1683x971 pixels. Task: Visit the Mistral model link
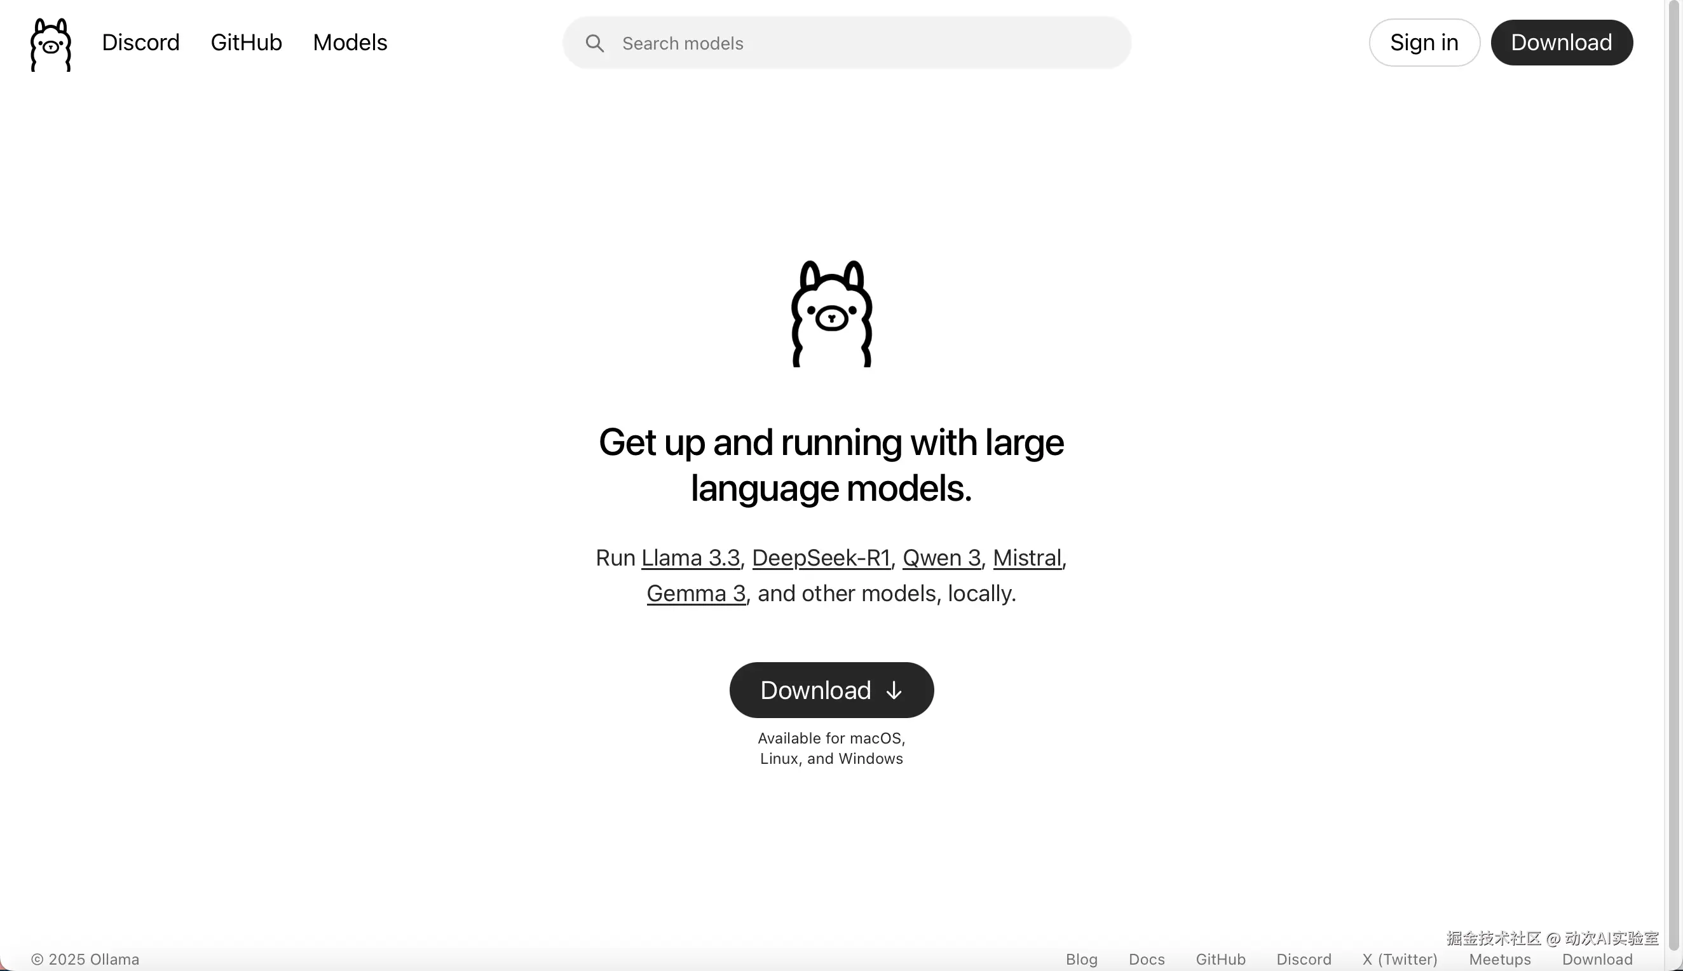pos(1027,557)
